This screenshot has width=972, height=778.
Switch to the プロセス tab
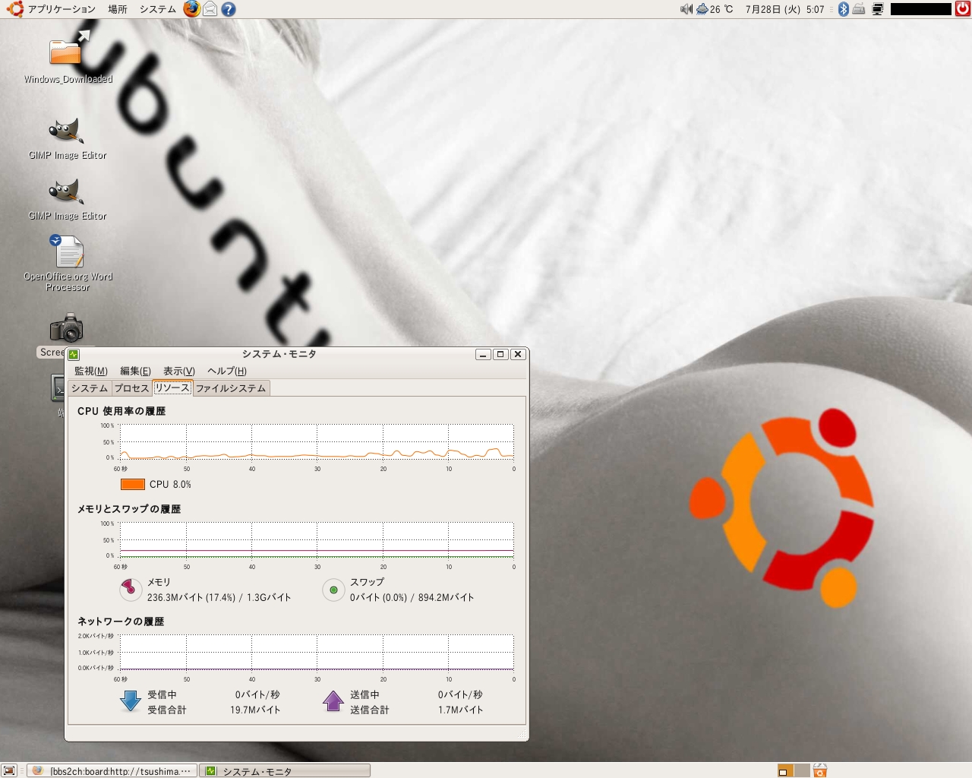132,388
